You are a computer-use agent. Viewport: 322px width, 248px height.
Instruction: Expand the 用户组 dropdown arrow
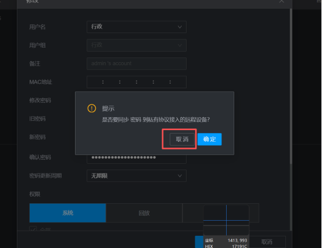[x=180, y=45]
